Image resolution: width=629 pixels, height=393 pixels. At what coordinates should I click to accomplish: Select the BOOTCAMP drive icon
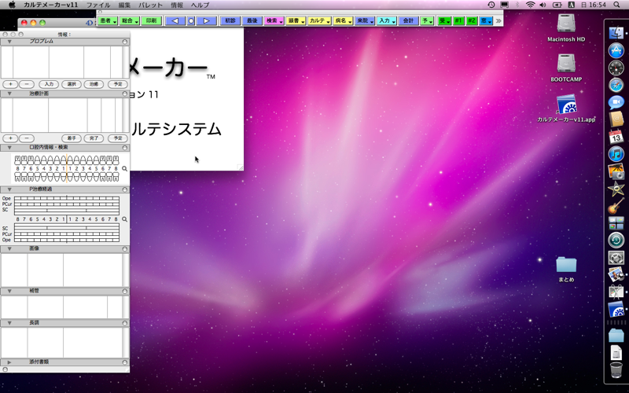tap(566, 64)
